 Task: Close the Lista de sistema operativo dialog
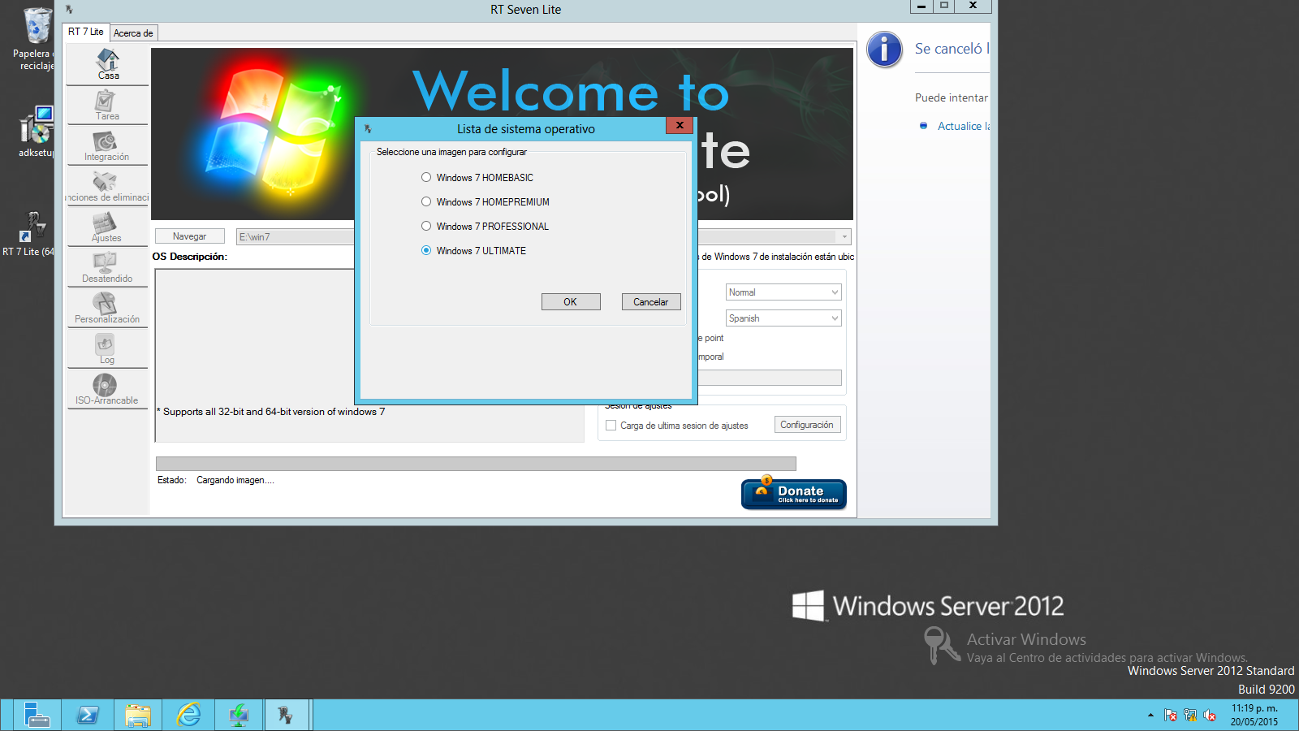pos(680,125)
